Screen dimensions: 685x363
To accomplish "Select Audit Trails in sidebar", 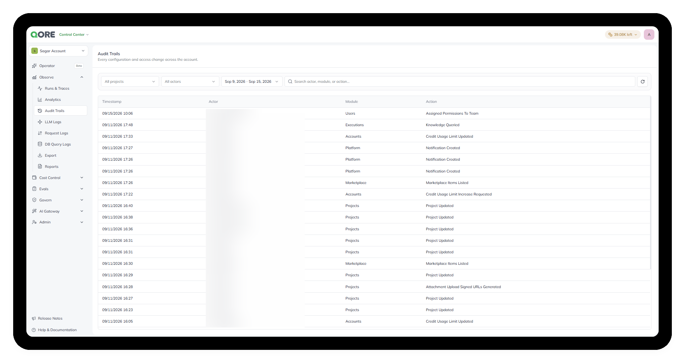I will click(x=61, y=111).
